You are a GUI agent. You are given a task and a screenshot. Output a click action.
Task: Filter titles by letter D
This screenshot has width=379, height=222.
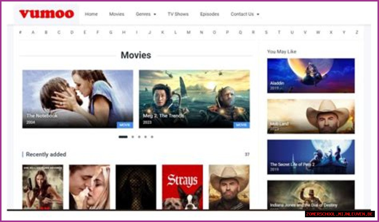click(72, 32)
